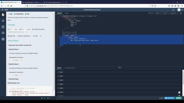Click the tests panel vertical scrollbar
The width and height of the screenshot is (184, 103).
tap(183, 78)
